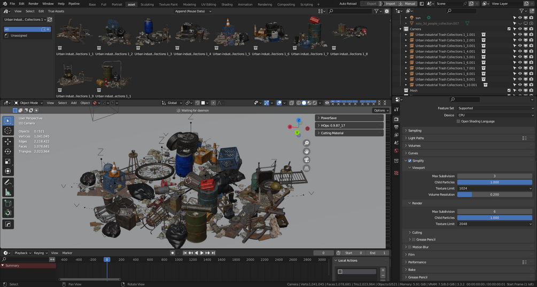Viewport: 537px width, 287px height.
Task: Jump to first frame in timeline
Action: (x=185, y=253)
